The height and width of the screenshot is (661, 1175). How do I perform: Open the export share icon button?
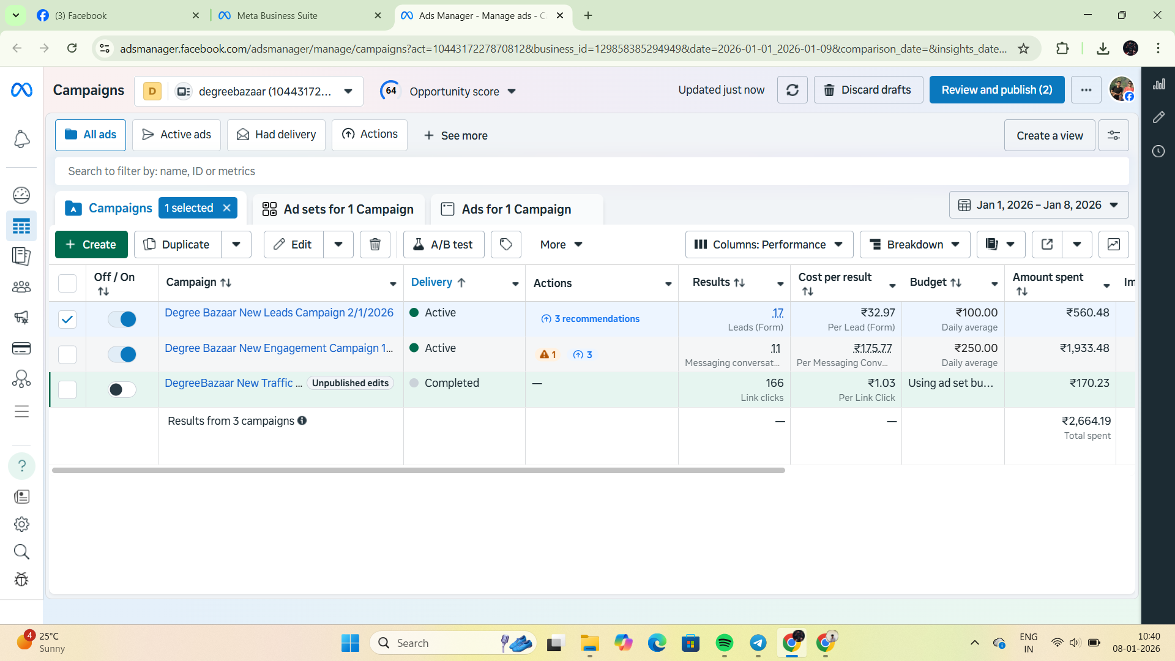coord(1047,244)
